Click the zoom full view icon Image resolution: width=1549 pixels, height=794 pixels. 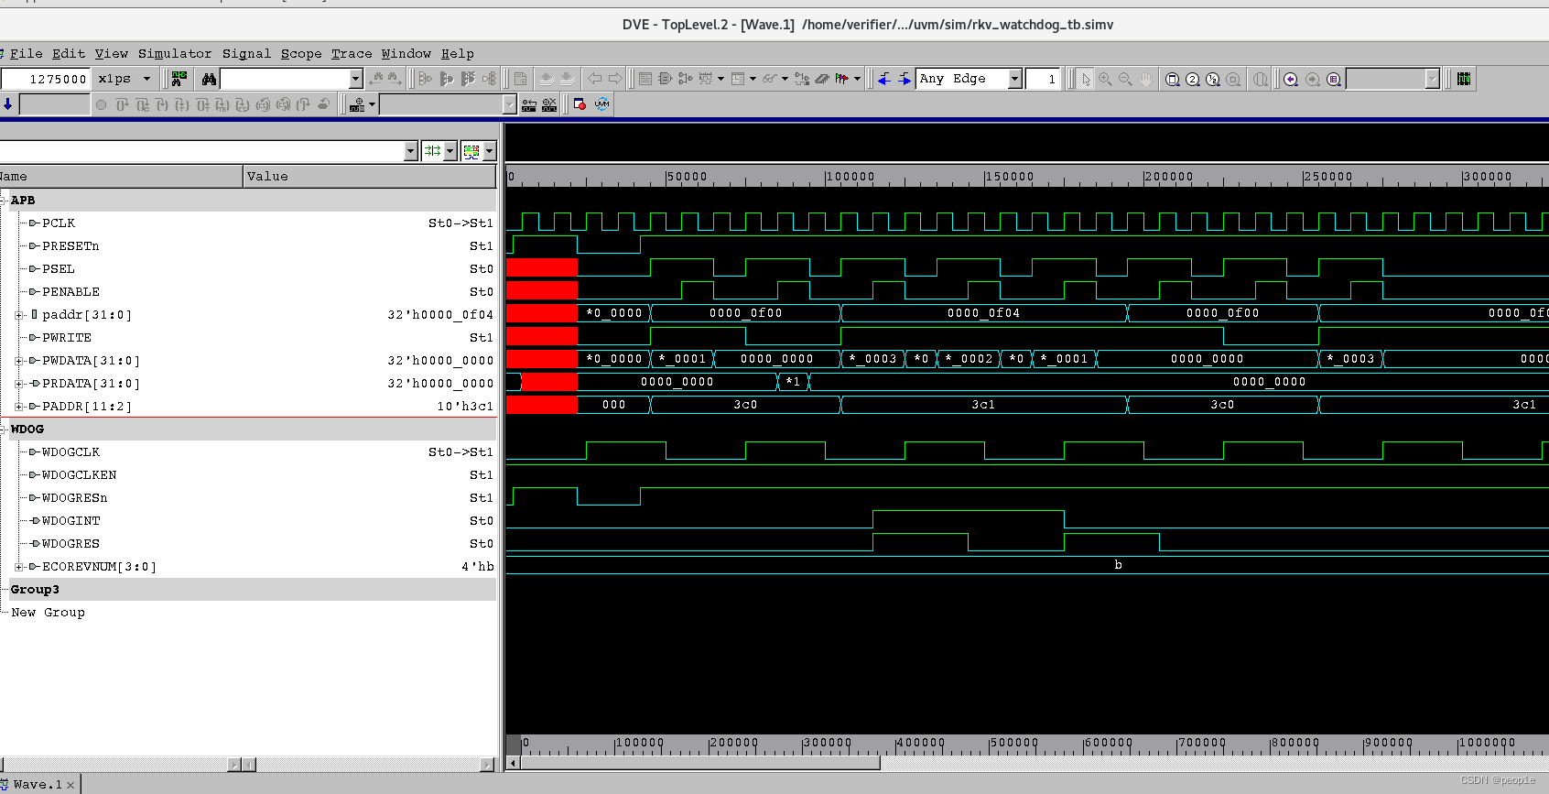(x=1172, y=80)
